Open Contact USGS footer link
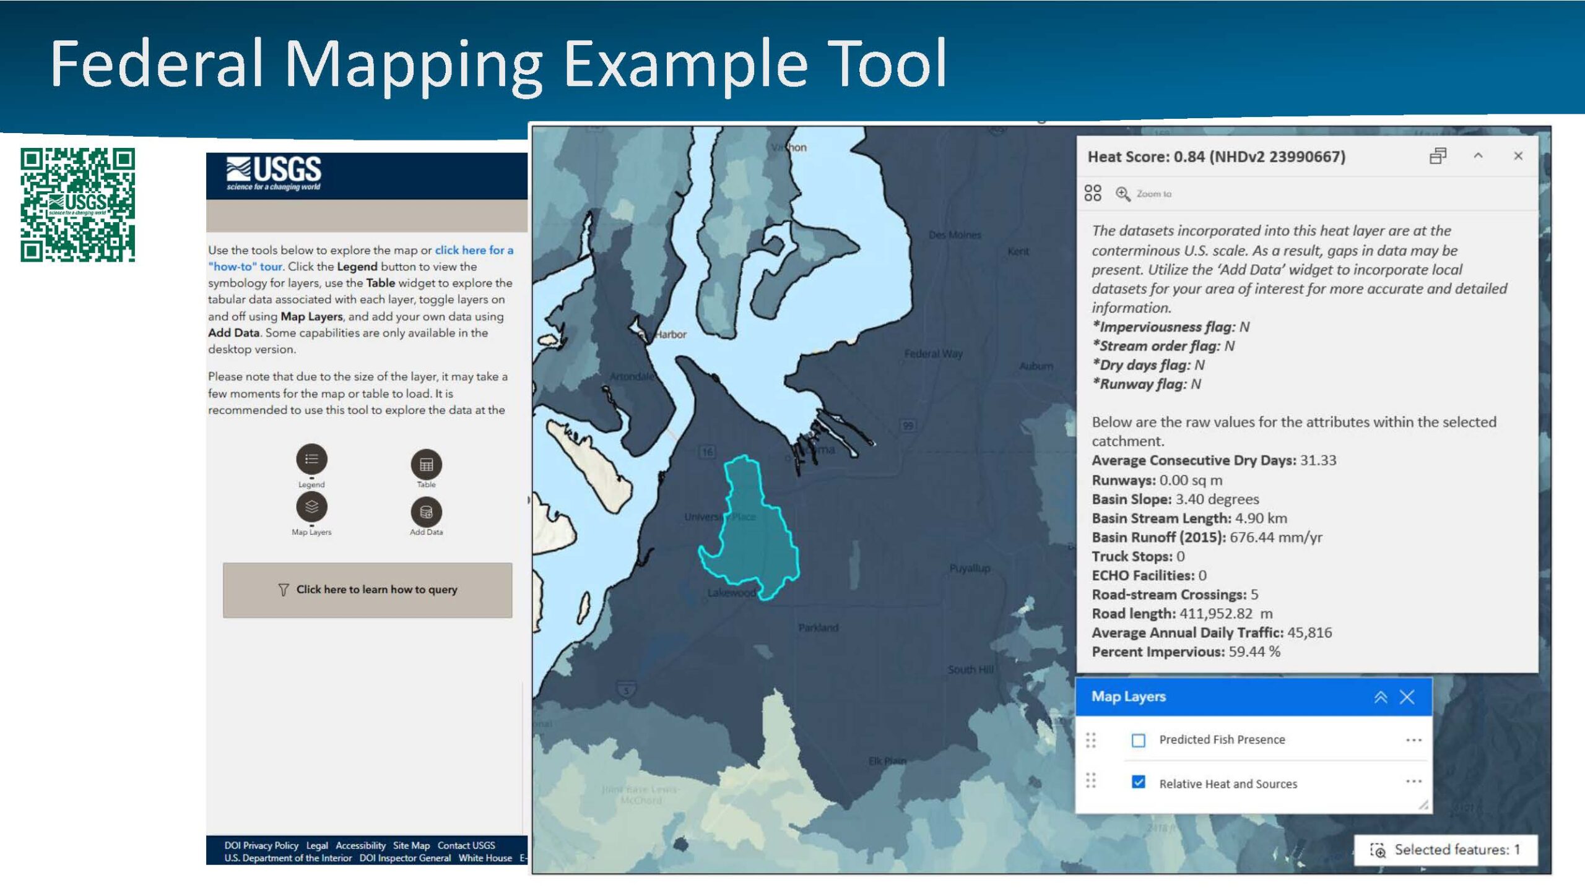This screenshot has height=891, width=1585. pos(466,845)
